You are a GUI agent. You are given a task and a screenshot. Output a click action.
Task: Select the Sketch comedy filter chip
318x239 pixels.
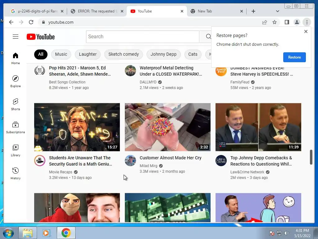tap(124, 54)
